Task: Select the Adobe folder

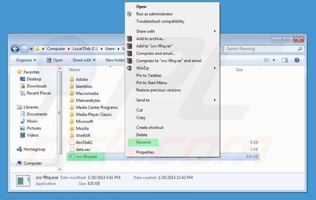Action: (78, 79)
